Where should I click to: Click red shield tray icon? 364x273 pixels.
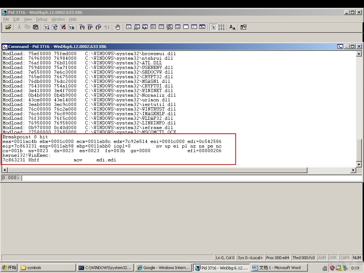[332, 268]
